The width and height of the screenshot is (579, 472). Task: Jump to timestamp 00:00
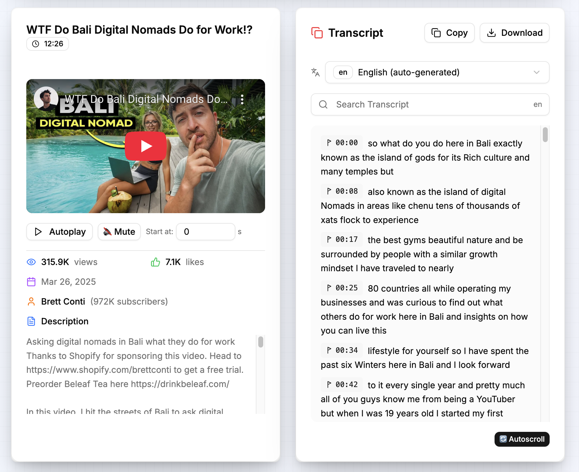click(342, 143)
